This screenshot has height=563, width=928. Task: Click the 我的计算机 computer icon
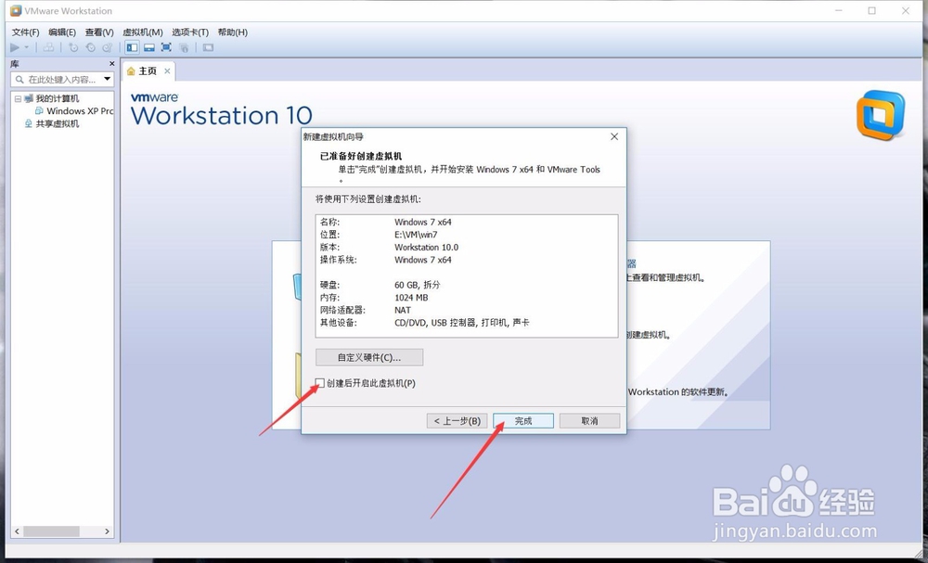pos(29,98)
